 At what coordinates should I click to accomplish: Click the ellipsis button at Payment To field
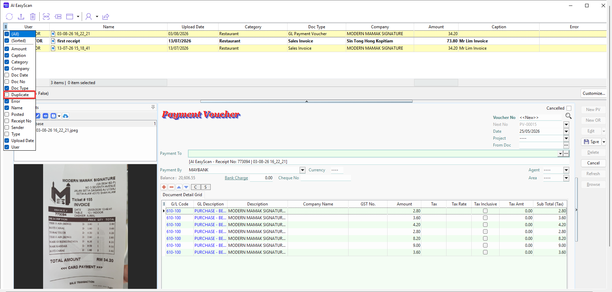coord(566,153)
